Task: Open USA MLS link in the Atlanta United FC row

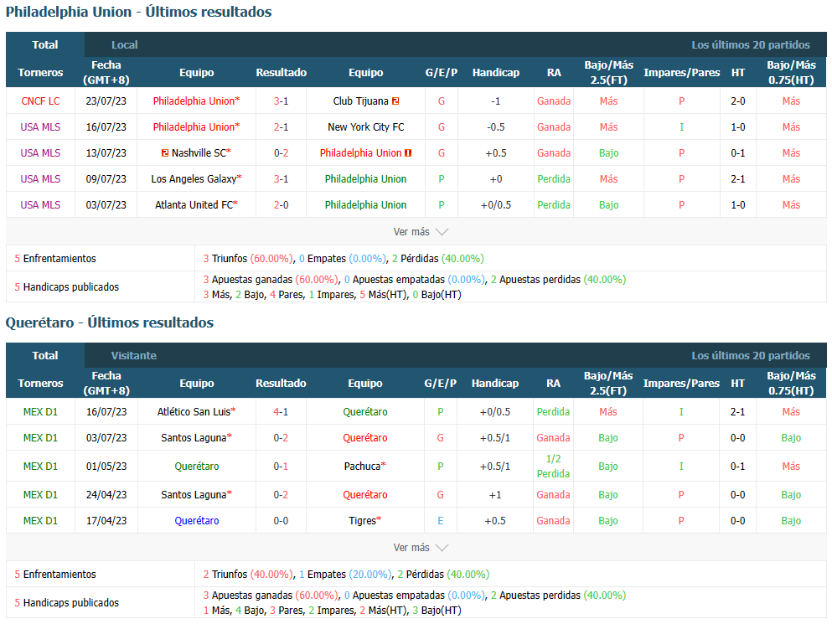Action: pos(40,205)
